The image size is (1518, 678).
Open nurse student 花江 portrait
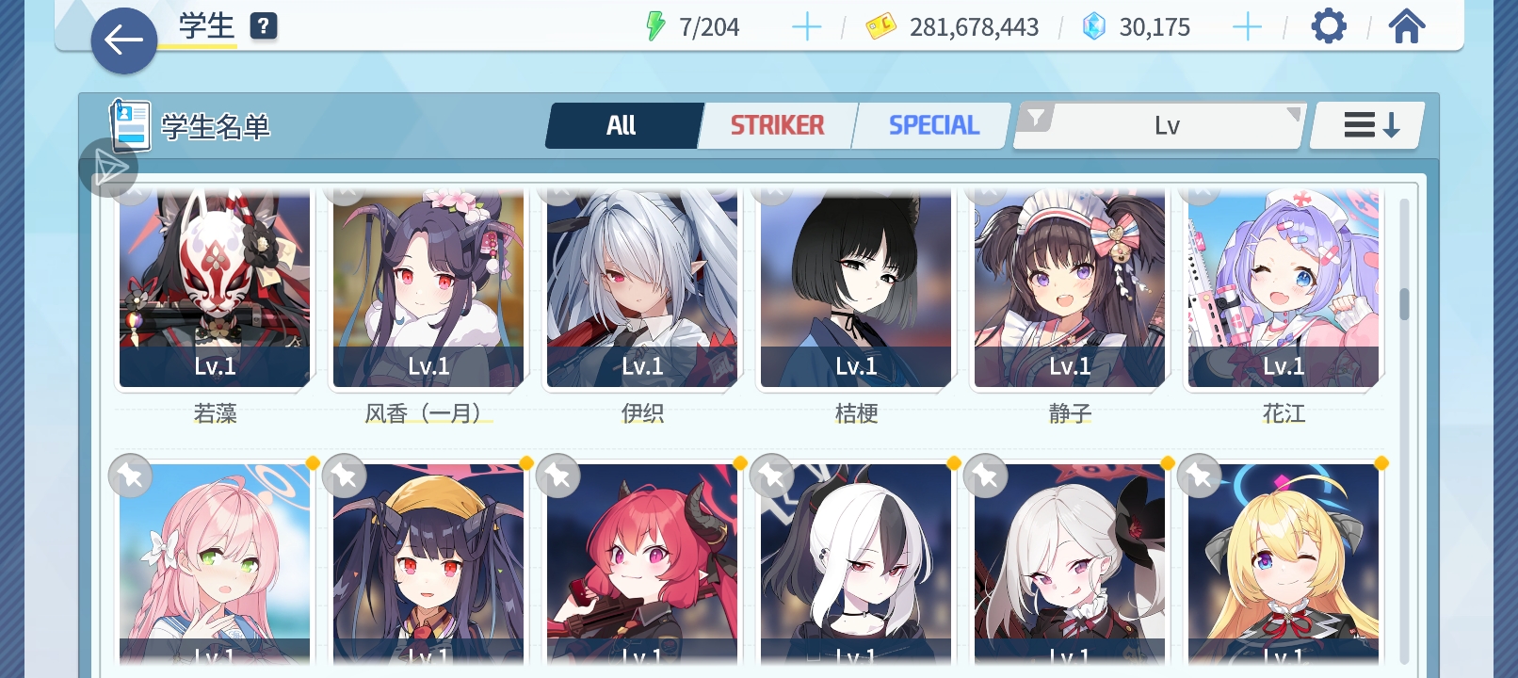pos(1284,287)
